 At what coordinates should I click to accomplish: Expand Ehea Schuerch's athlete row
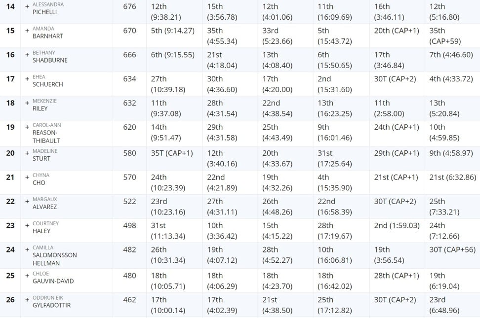[27, 79]
